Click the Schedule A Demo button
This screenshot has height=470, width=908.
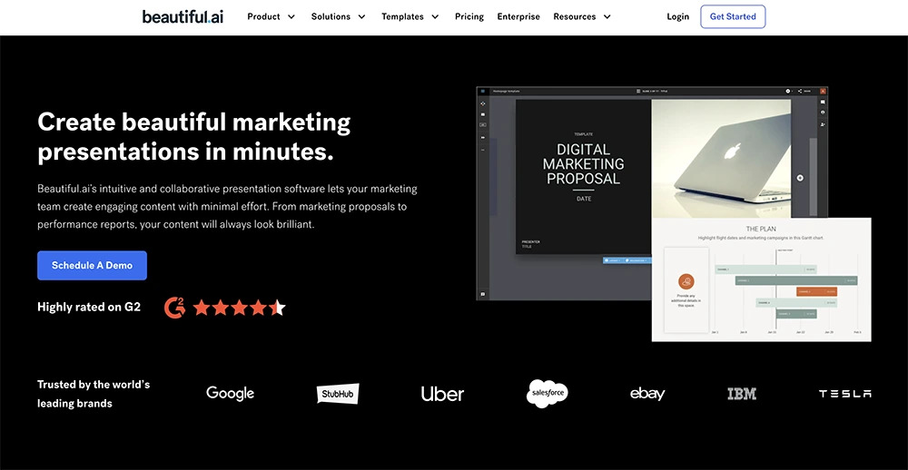92,265
